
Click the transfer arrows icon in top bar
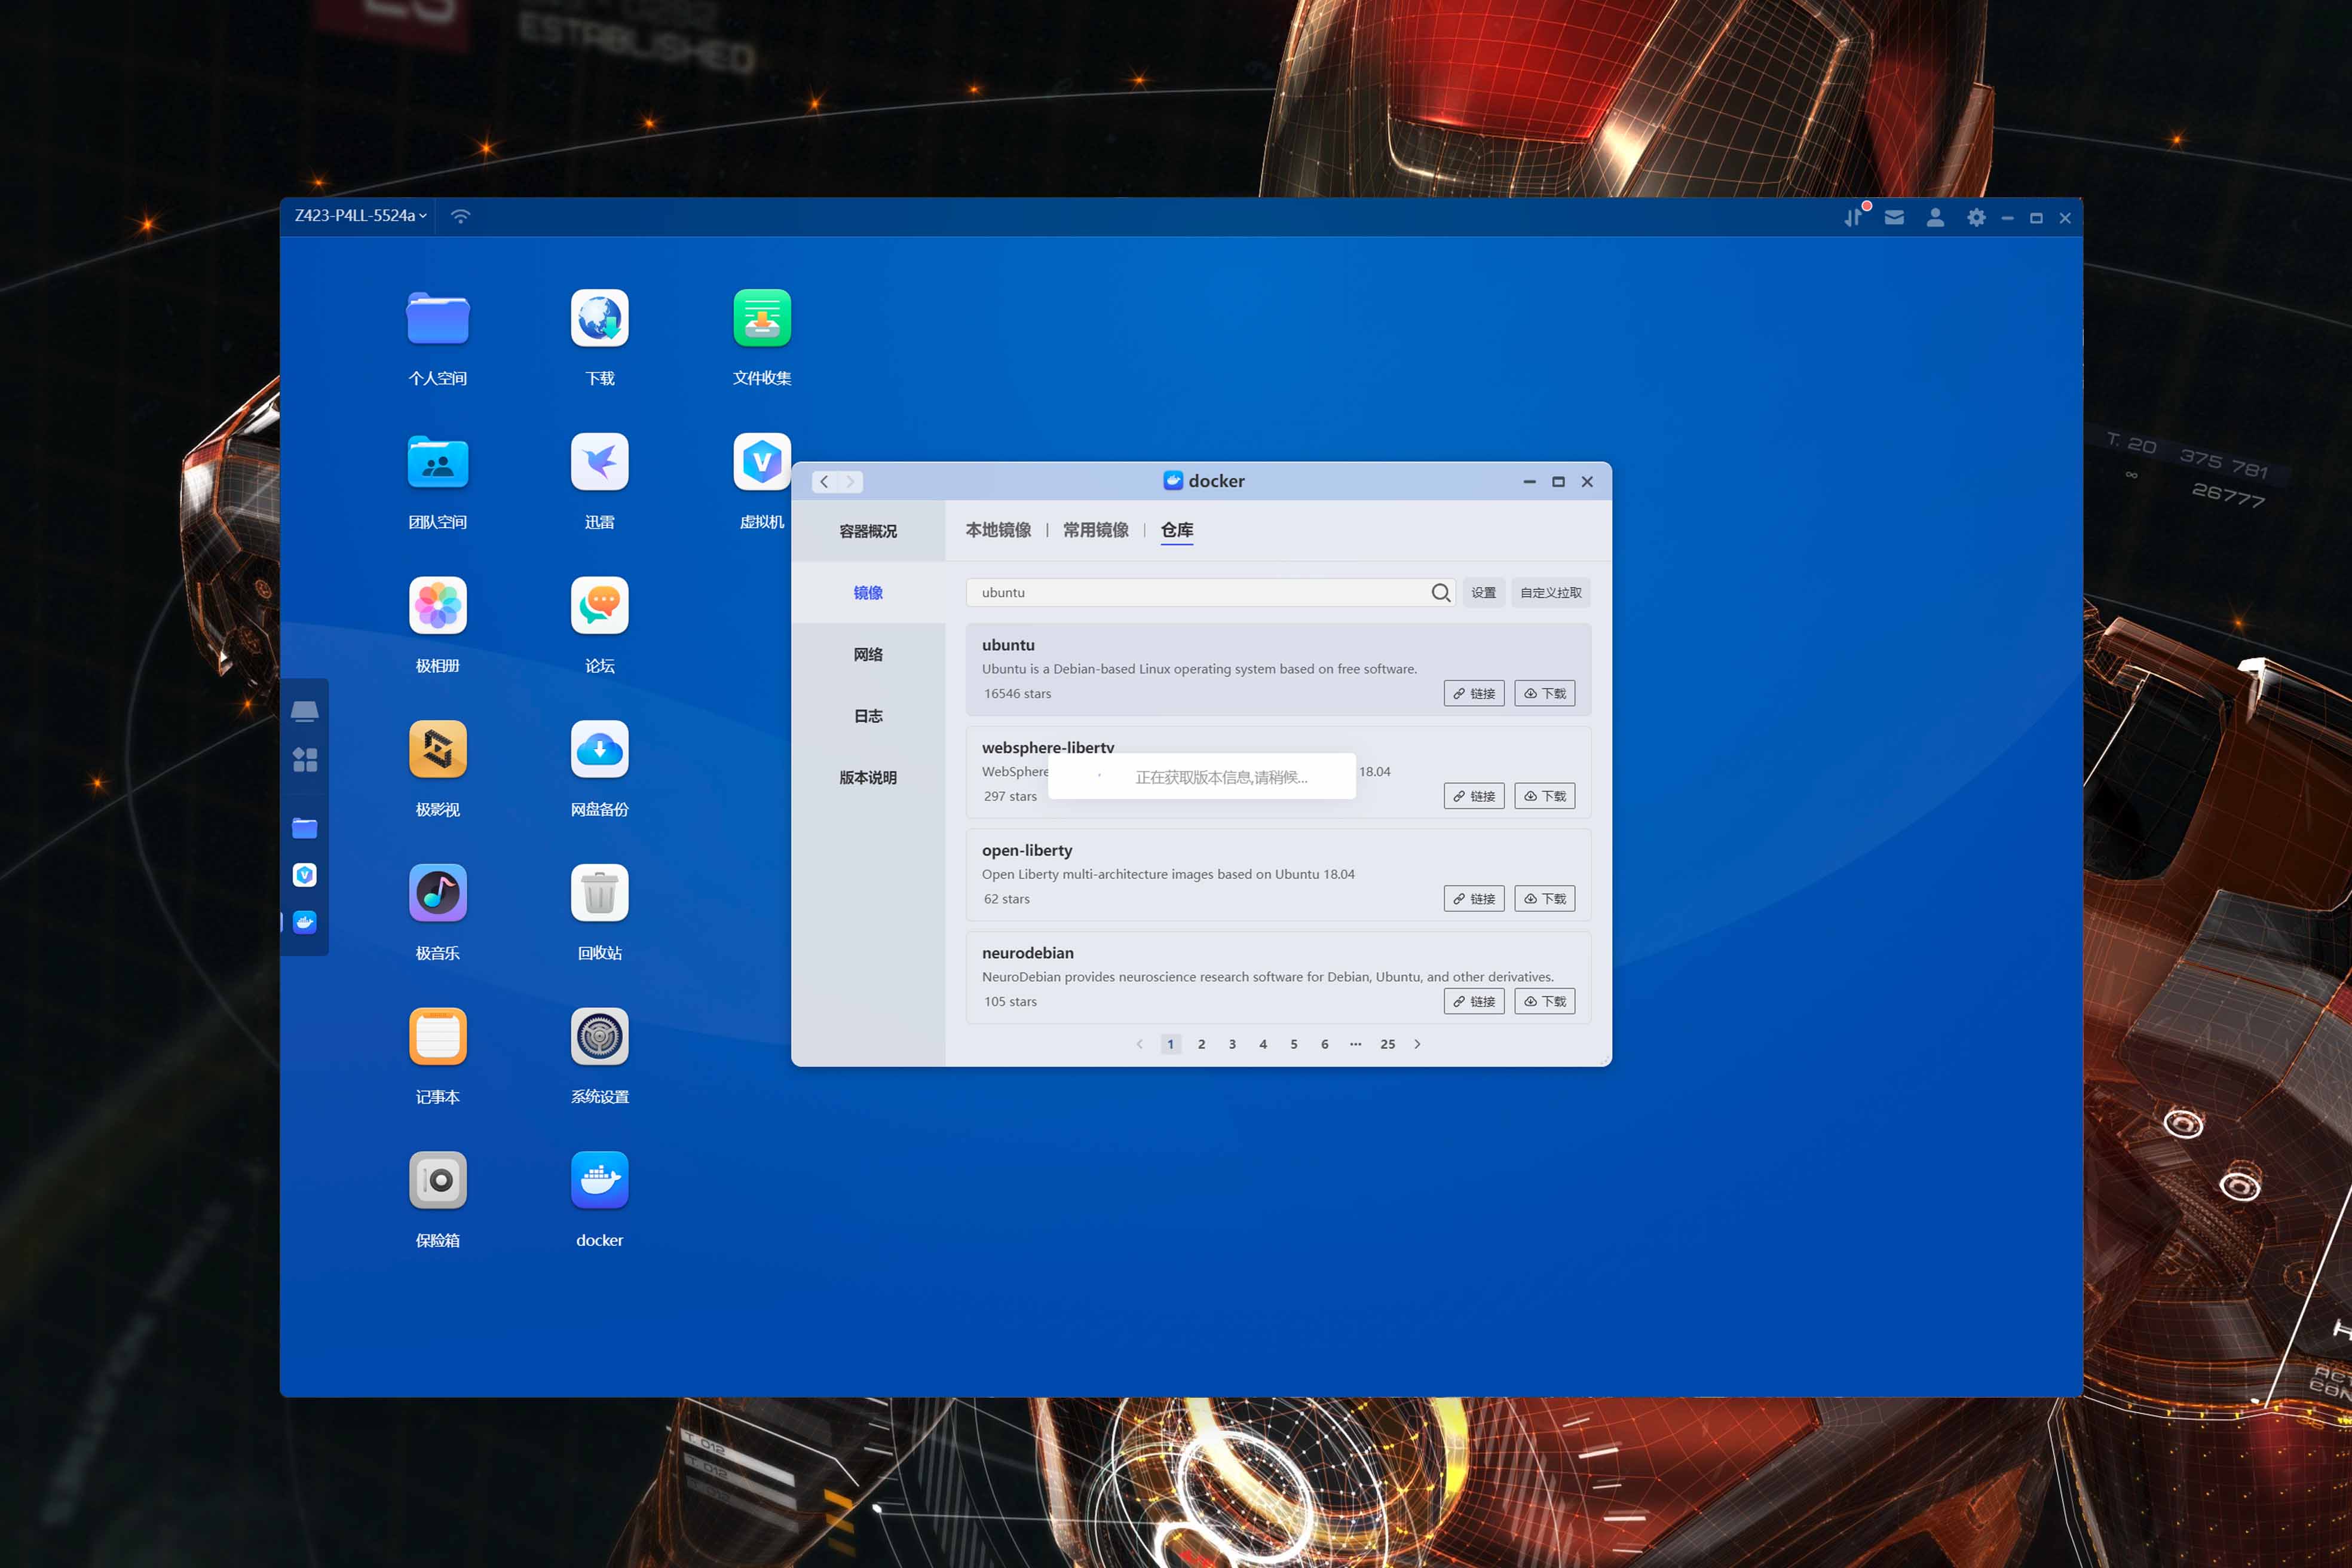point(1854,217)
